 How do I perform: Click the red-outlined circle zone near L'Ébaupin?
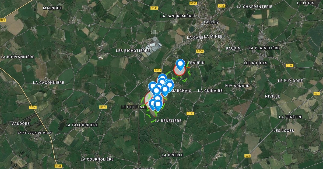(x=179, y=70)
